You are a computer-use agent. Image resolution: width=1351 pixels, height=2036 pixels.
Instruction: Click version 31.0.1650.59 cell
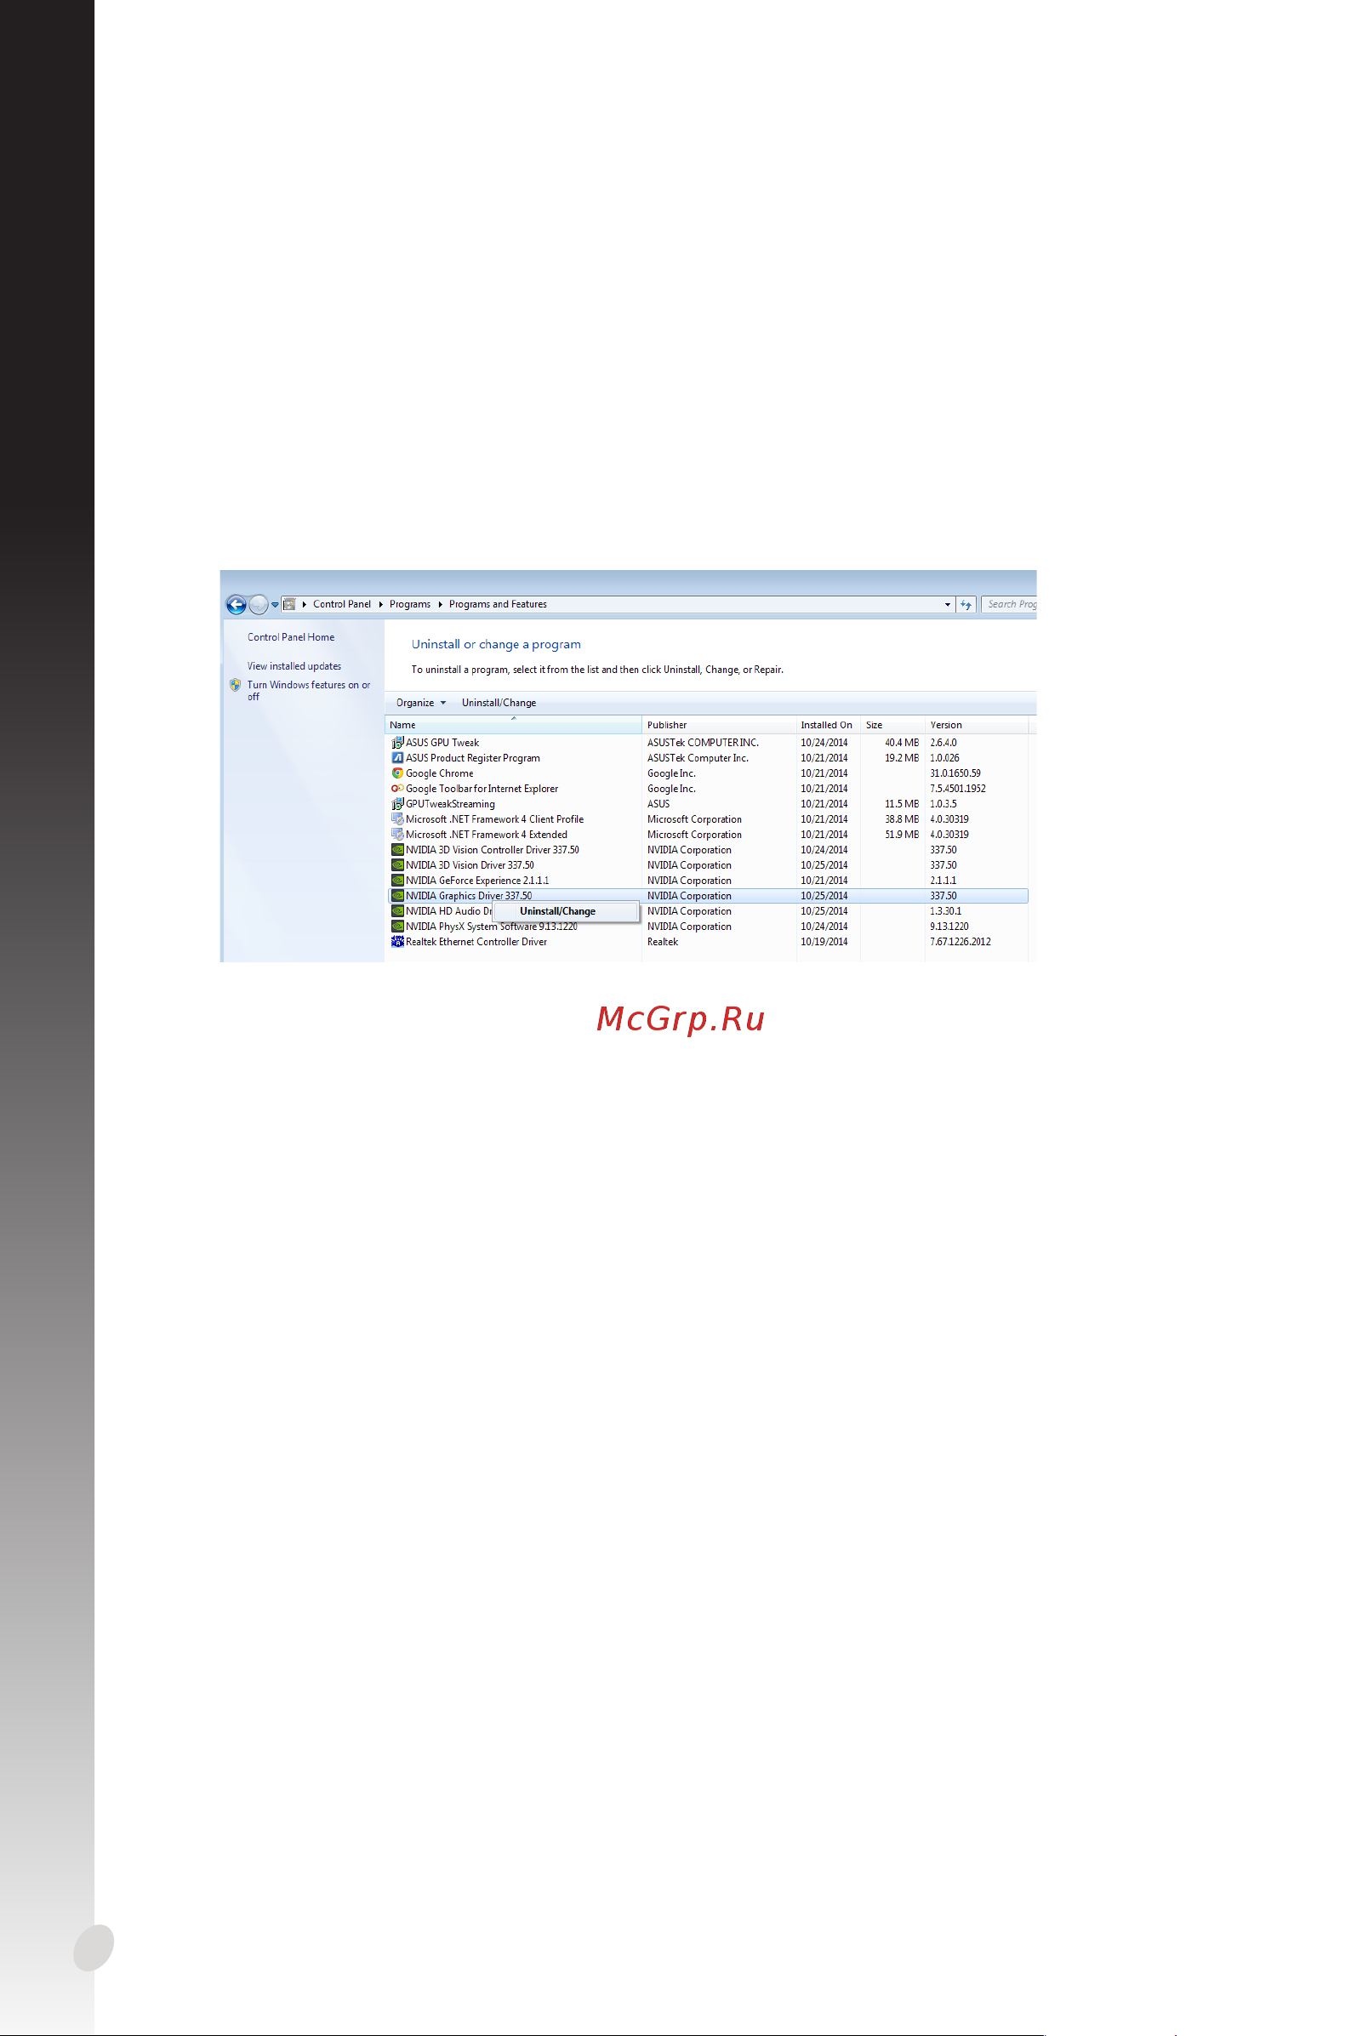click(x=955, y=773)
